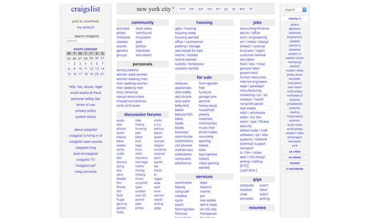Open event calendar heading link
The width and height of the screenshot is (375, 218).
(85, 49)
